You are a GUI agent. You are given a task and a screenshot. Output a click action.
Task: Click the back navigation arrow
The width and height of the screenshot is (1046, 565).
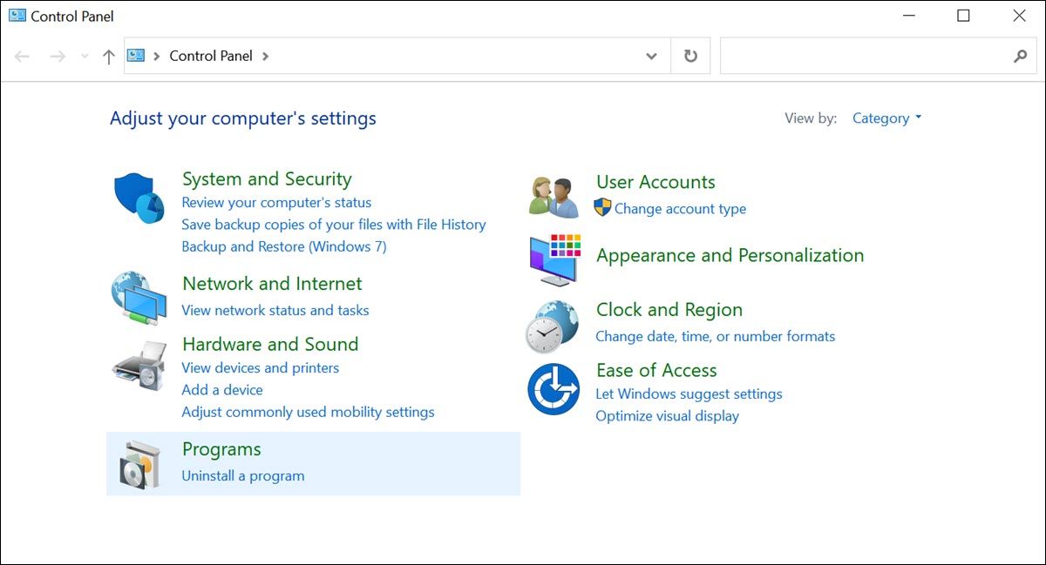(x=22, y=55)
